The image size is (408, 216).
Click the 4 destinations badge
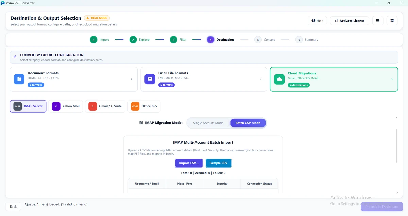pos(299,85)
